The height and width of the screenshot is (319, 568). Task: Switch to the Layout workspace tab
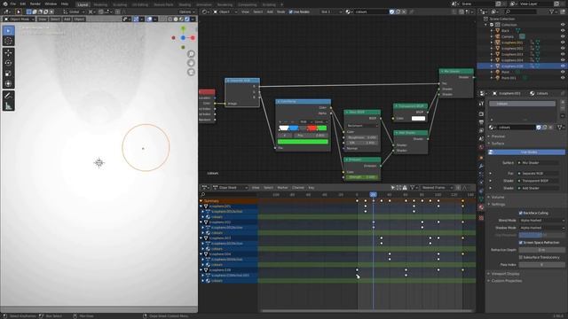(83, 4)
